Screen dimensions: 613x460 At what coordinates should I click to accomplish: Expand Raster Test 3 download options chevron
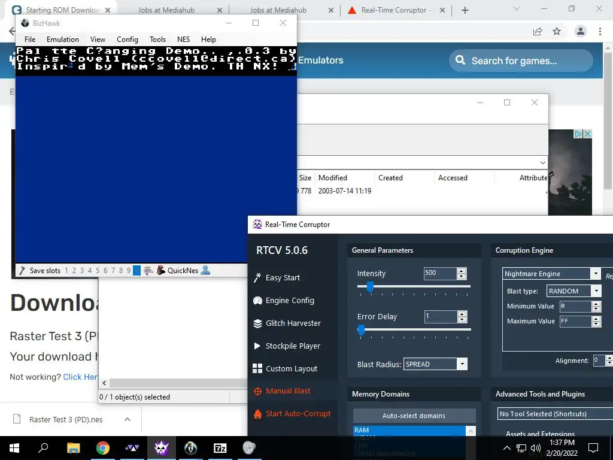128,419
